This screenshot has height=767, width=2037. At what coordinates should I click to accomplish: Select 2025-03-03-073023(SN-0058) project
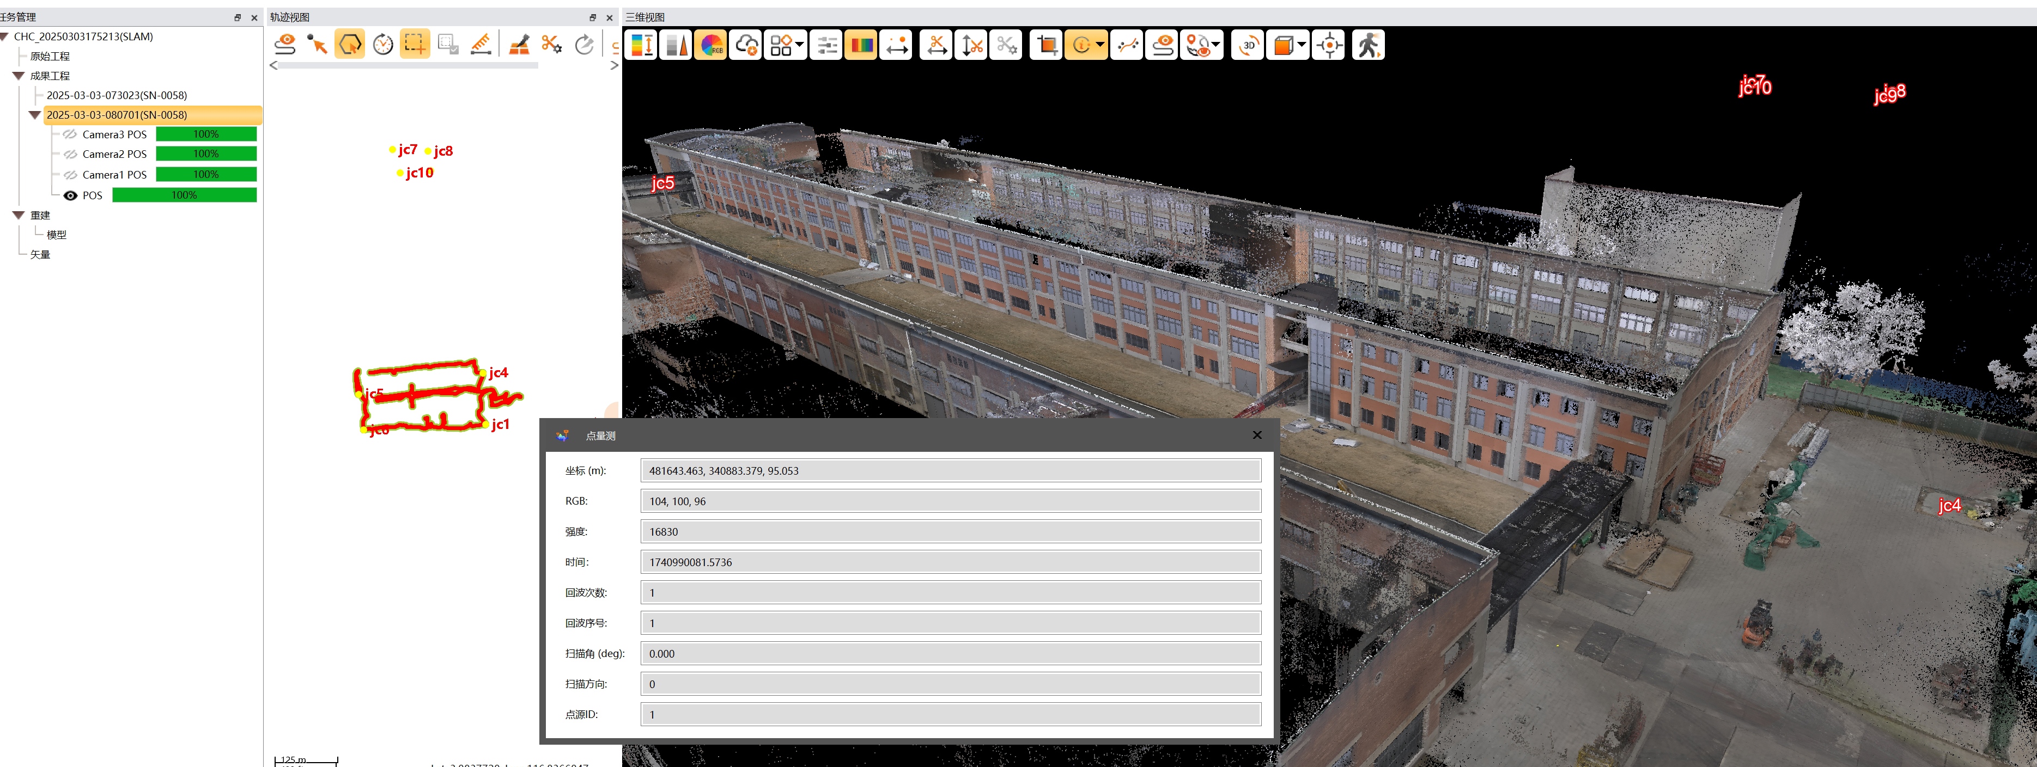coord(117,95)
